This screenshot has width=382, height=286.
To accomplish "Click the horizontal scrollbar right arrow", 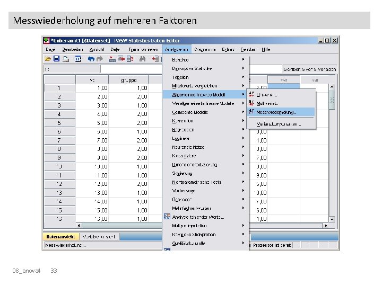I will (326, 226).
